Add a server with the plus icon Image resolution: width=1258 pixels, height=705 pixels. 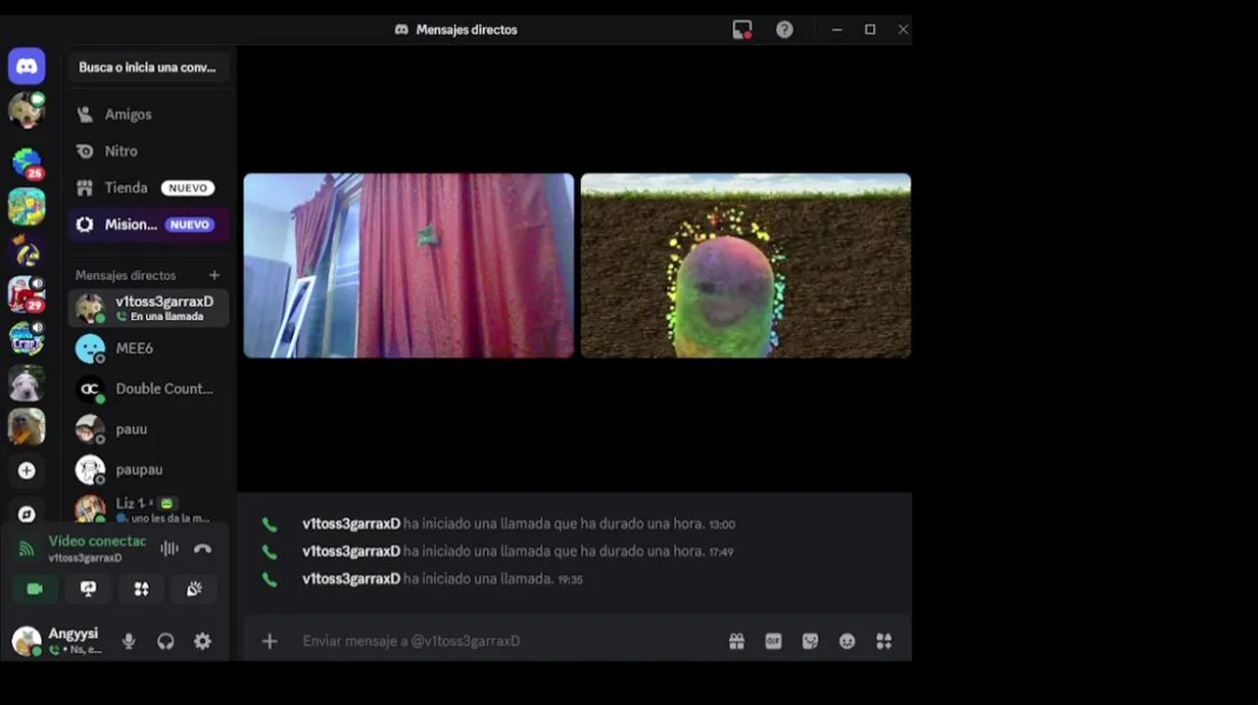click(26, 471)
